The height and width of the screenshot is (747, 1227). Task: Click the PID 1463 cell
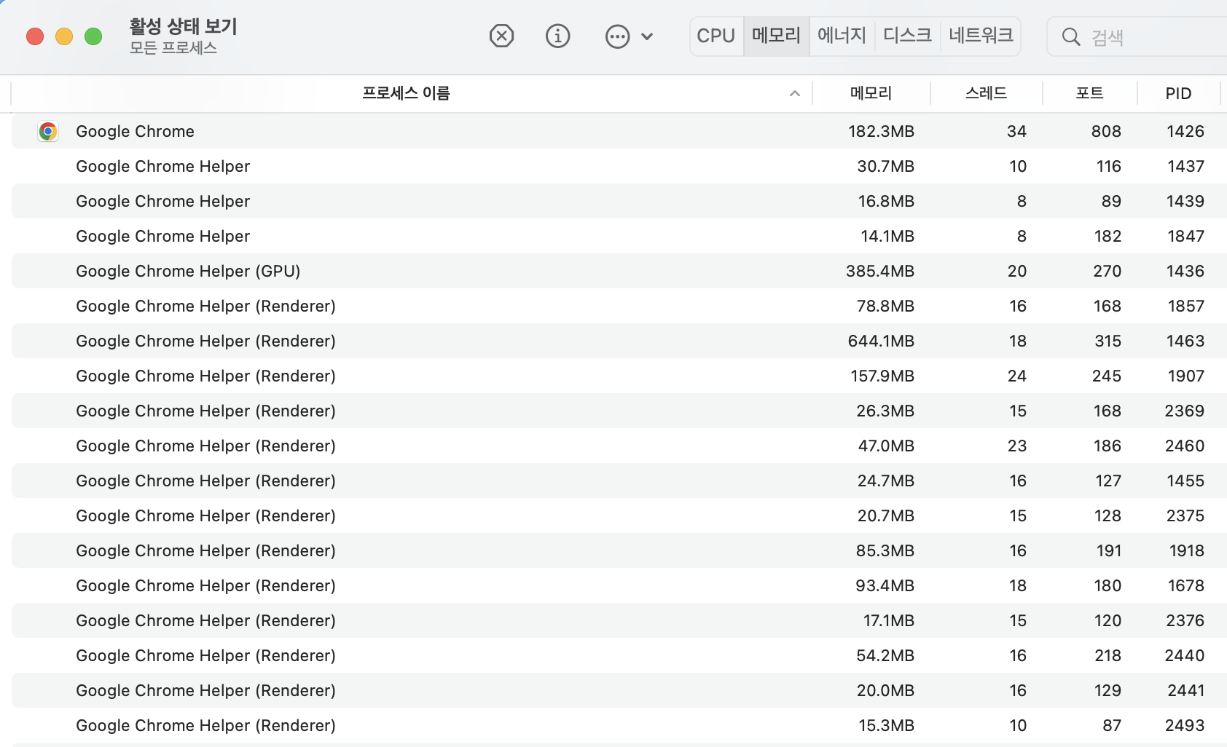tap(1185, 341)
